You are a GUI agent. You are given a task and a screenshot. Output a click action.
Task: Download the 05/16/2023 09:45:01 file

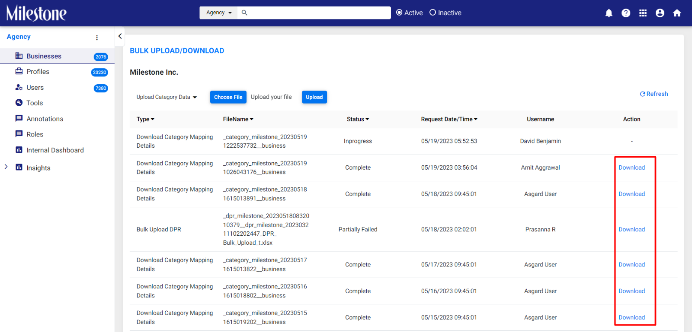click(631, 291)
